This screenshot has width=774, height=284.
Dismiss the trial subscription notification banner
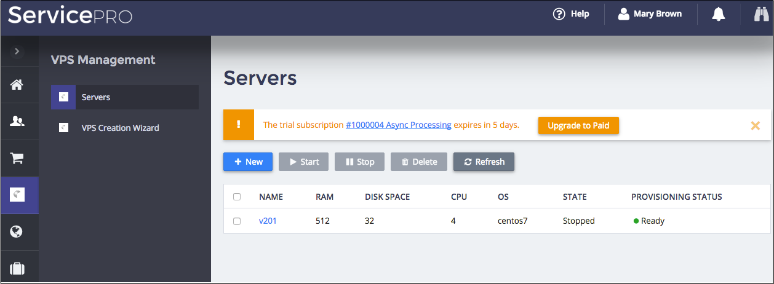point(756,125)
